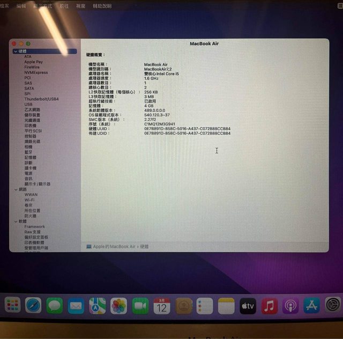Select Apple Pay in sidebar

pyautogui.click(x=33, y=62)
